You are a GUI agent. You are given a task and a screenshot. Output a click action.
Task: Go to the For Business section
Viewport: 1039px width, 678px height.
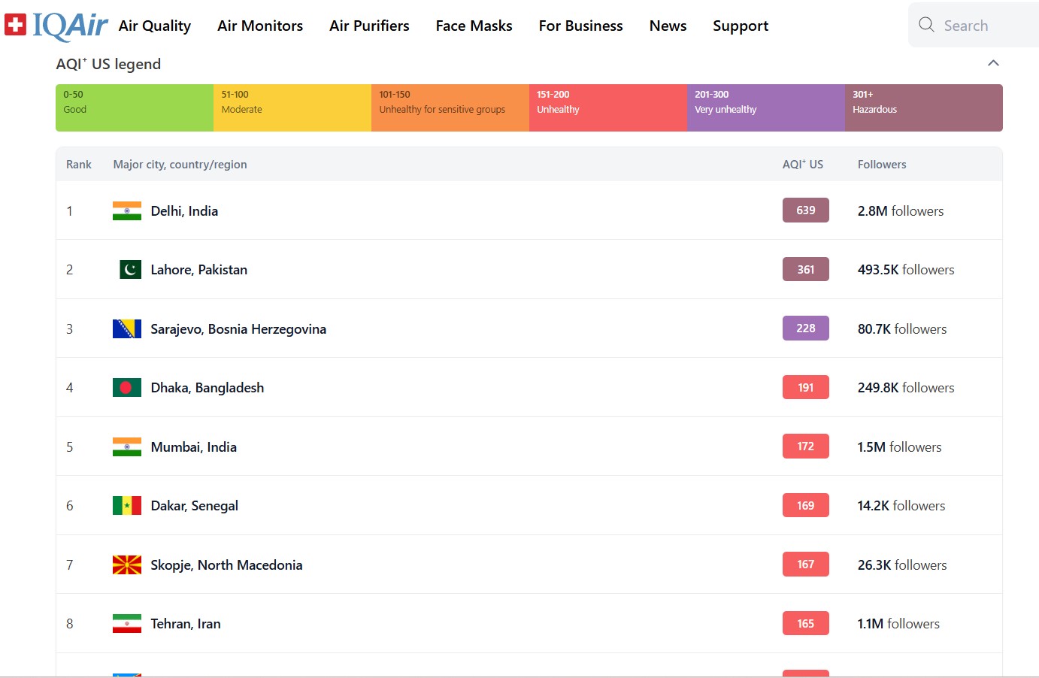coord(580,26)
